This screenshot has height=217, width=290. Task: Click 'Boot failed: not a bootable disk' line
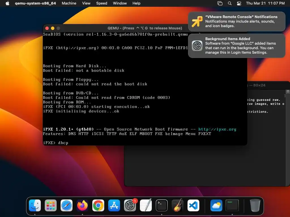coord(84,70)
